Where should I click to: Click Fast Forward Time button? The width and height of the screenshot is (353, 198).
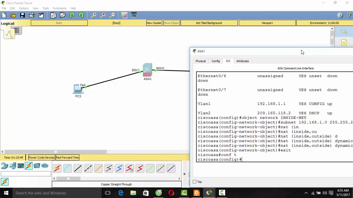coord(67,158)
